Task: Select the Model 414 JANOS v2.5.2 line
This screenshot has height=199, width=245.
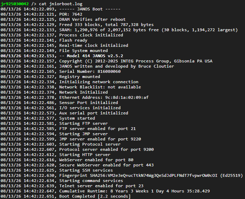Action: coord(62,56)
